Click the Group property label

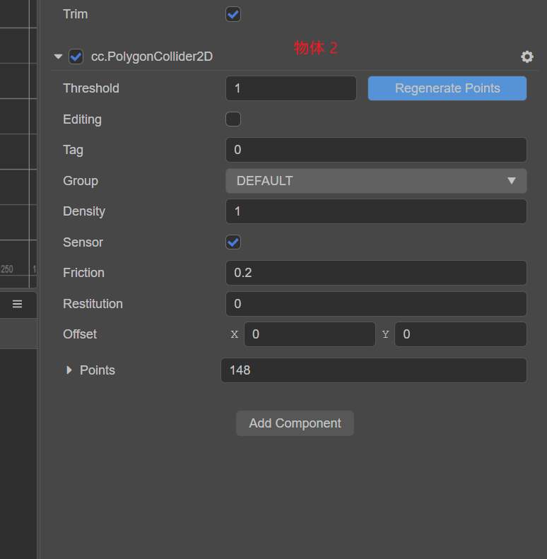pyautogui.click(x=81, y=181)
